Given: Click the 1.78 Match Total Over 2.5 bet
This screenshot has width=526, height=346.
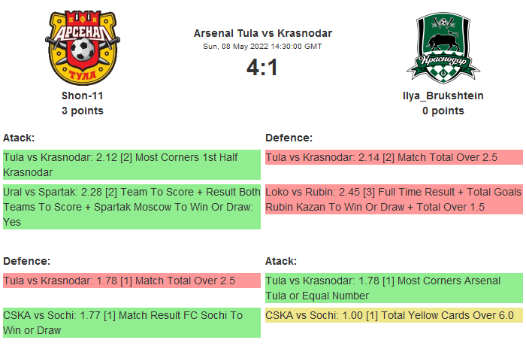Looking at the screenshot, I should 131,281.
